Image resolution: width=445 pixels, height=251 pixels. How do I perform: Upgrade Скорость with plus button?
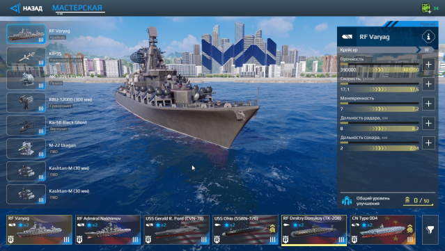click(x=428, y=84)
